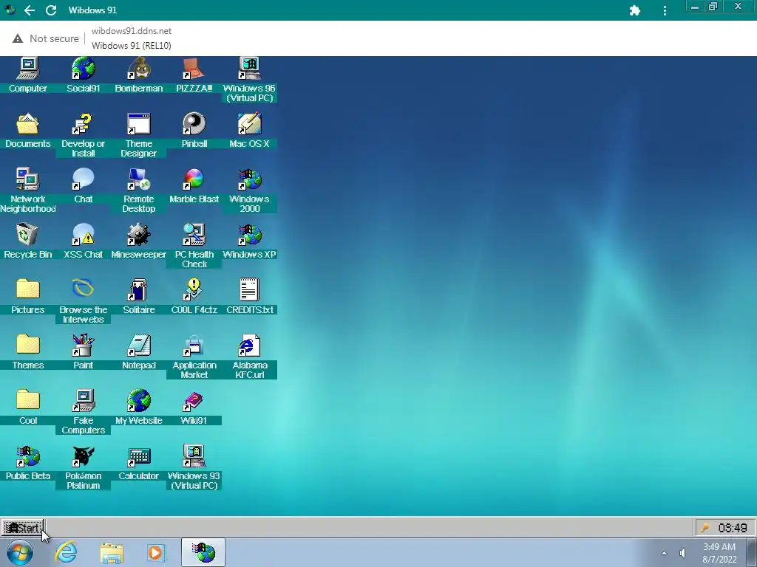Click the app logo in the title bar
The height and width of the screenshot is (567, 757).
10,10
